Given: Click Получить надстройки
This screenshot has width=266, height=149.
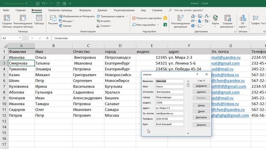Looking at the screenshot, I should pos(147,18).
